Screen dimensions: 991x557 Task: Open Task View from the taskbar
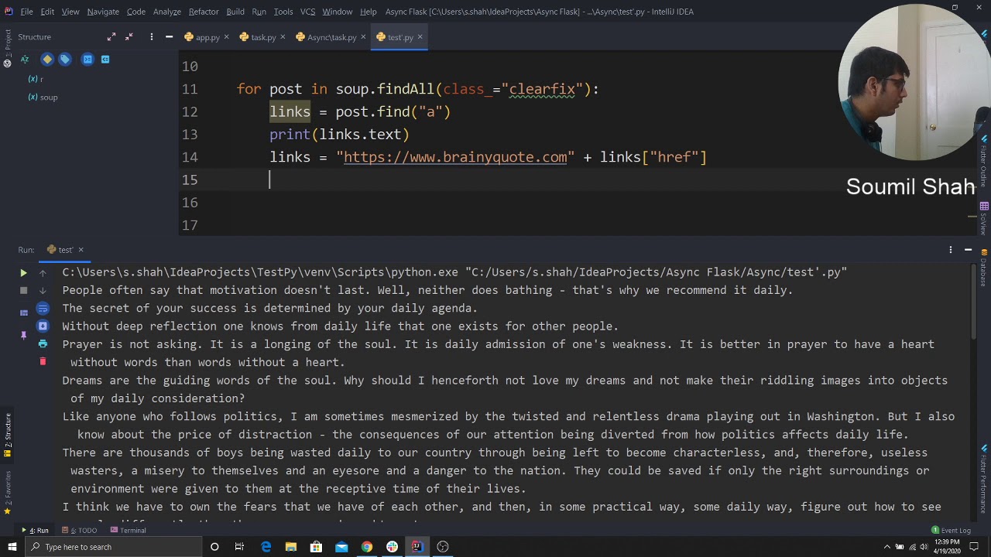pos(239,547)
